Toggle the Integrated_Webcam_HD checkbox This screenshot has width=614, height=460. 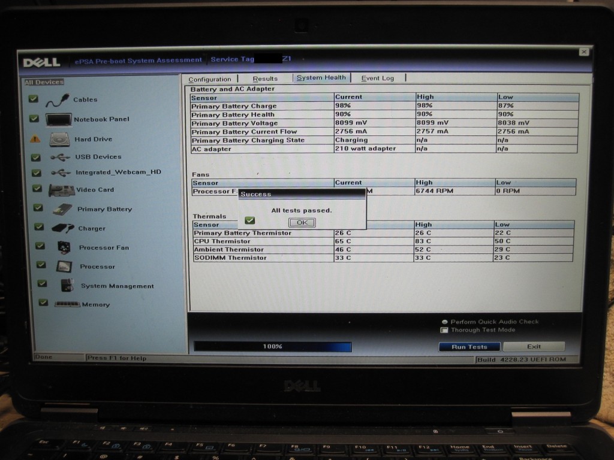point(37,172)
